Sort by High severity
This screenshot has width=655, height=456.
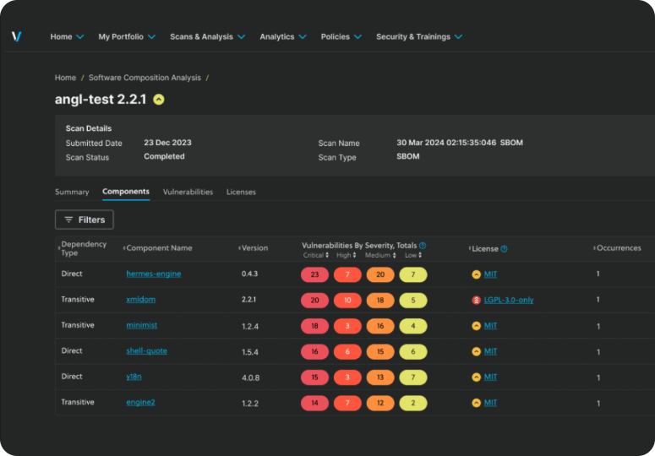click(x=354, y=255)
